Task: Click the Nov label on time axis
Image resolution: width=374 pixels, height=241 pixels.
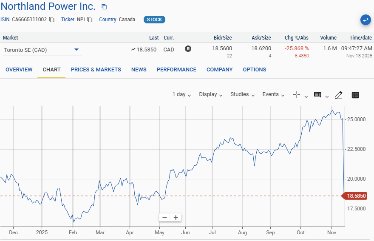Action: [x=331, y=232]
